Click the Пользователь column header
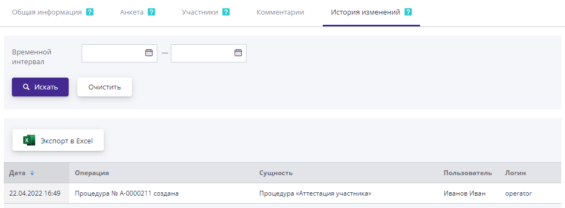 pos(468,173)
